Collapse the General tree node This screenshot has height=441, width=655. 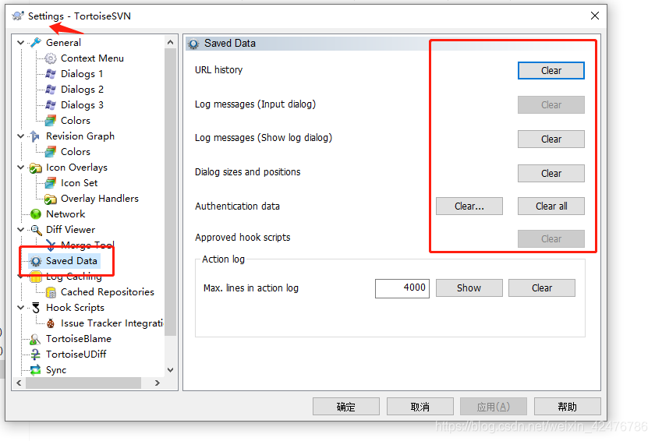click(20, 43)
